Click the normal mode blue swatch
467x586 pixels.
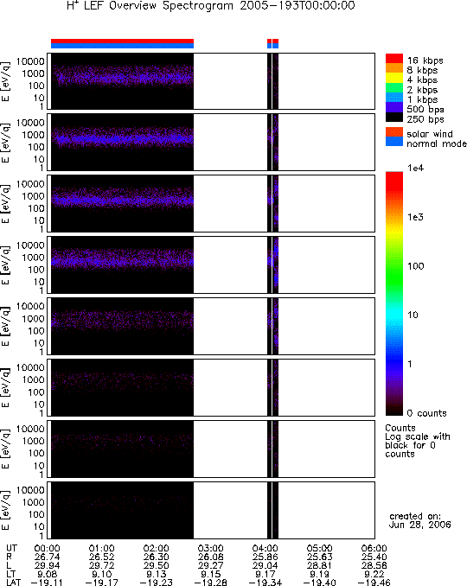pos(394,141)
